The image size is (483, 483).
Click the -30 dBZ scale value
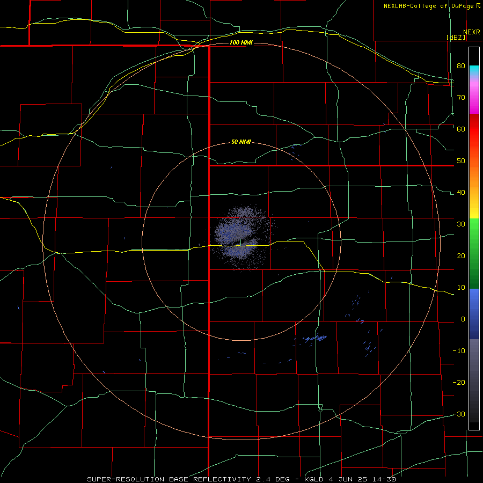tap(459, 414)
